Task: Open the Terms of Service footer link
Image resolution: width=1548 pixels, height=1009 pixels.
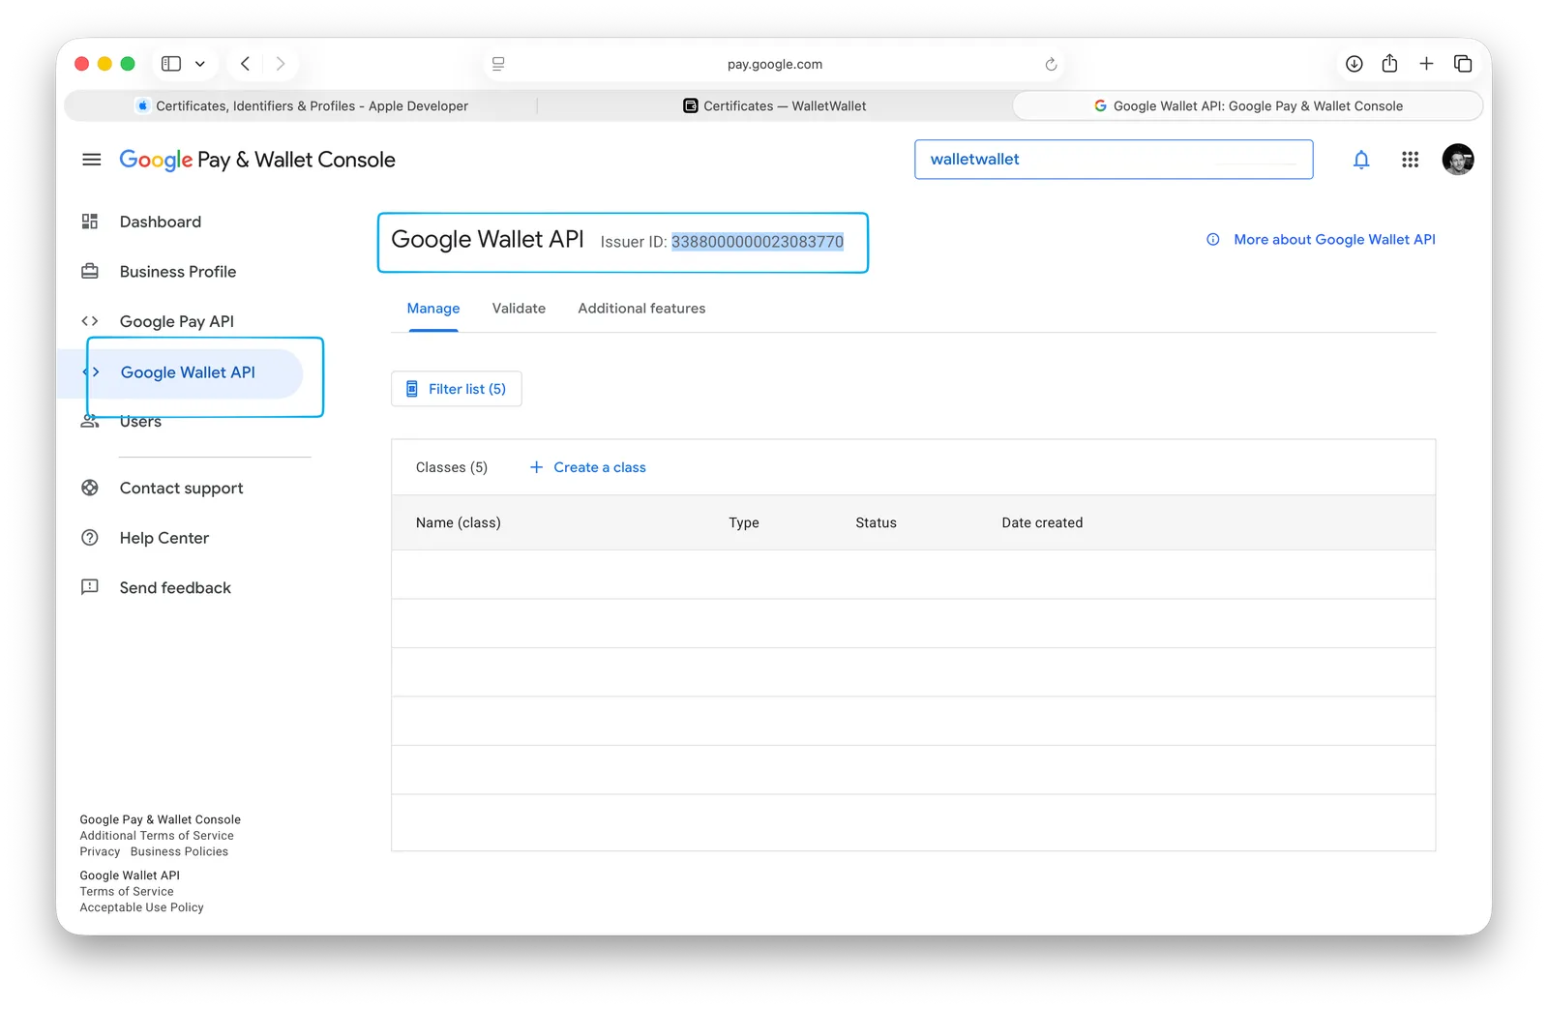Action: click(127, 892)
